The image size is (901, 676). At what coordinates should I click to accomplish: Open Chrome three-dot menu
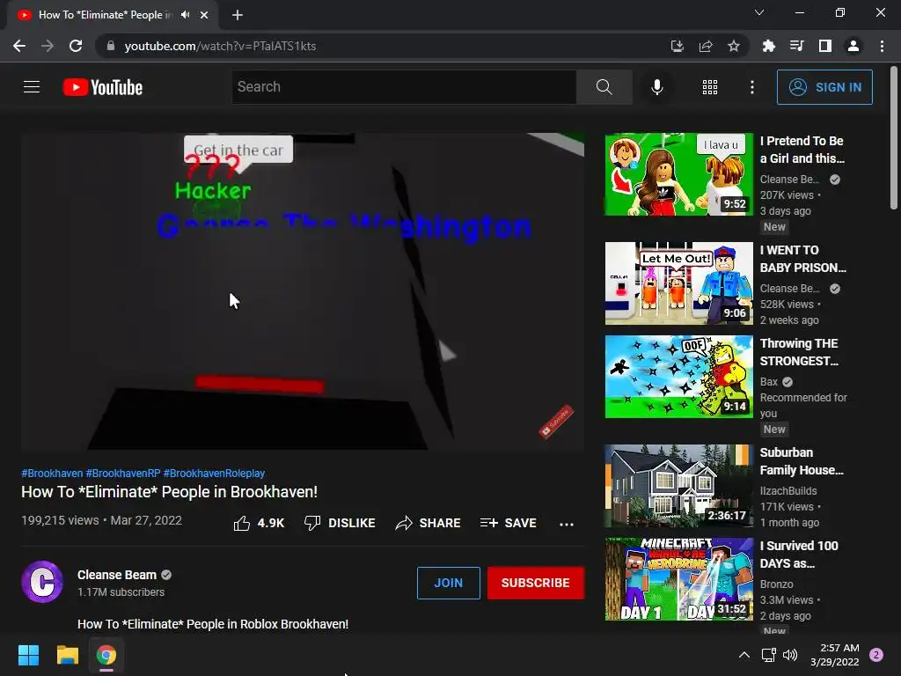click(882, 46)
